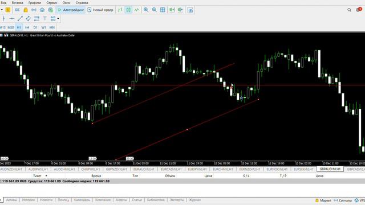The height and width of the screenshot is (205, 365).
Task: Open the Графики menu
Action: (x=35, y=3)
